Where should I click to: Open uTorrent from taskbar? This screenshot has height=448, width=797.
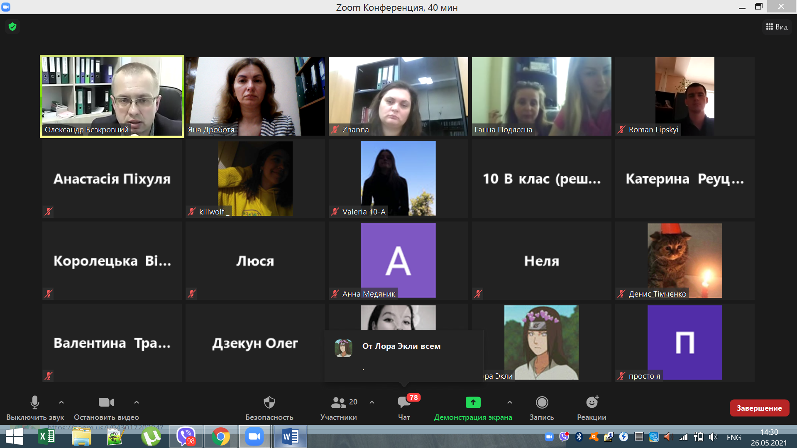click(151, 436)
